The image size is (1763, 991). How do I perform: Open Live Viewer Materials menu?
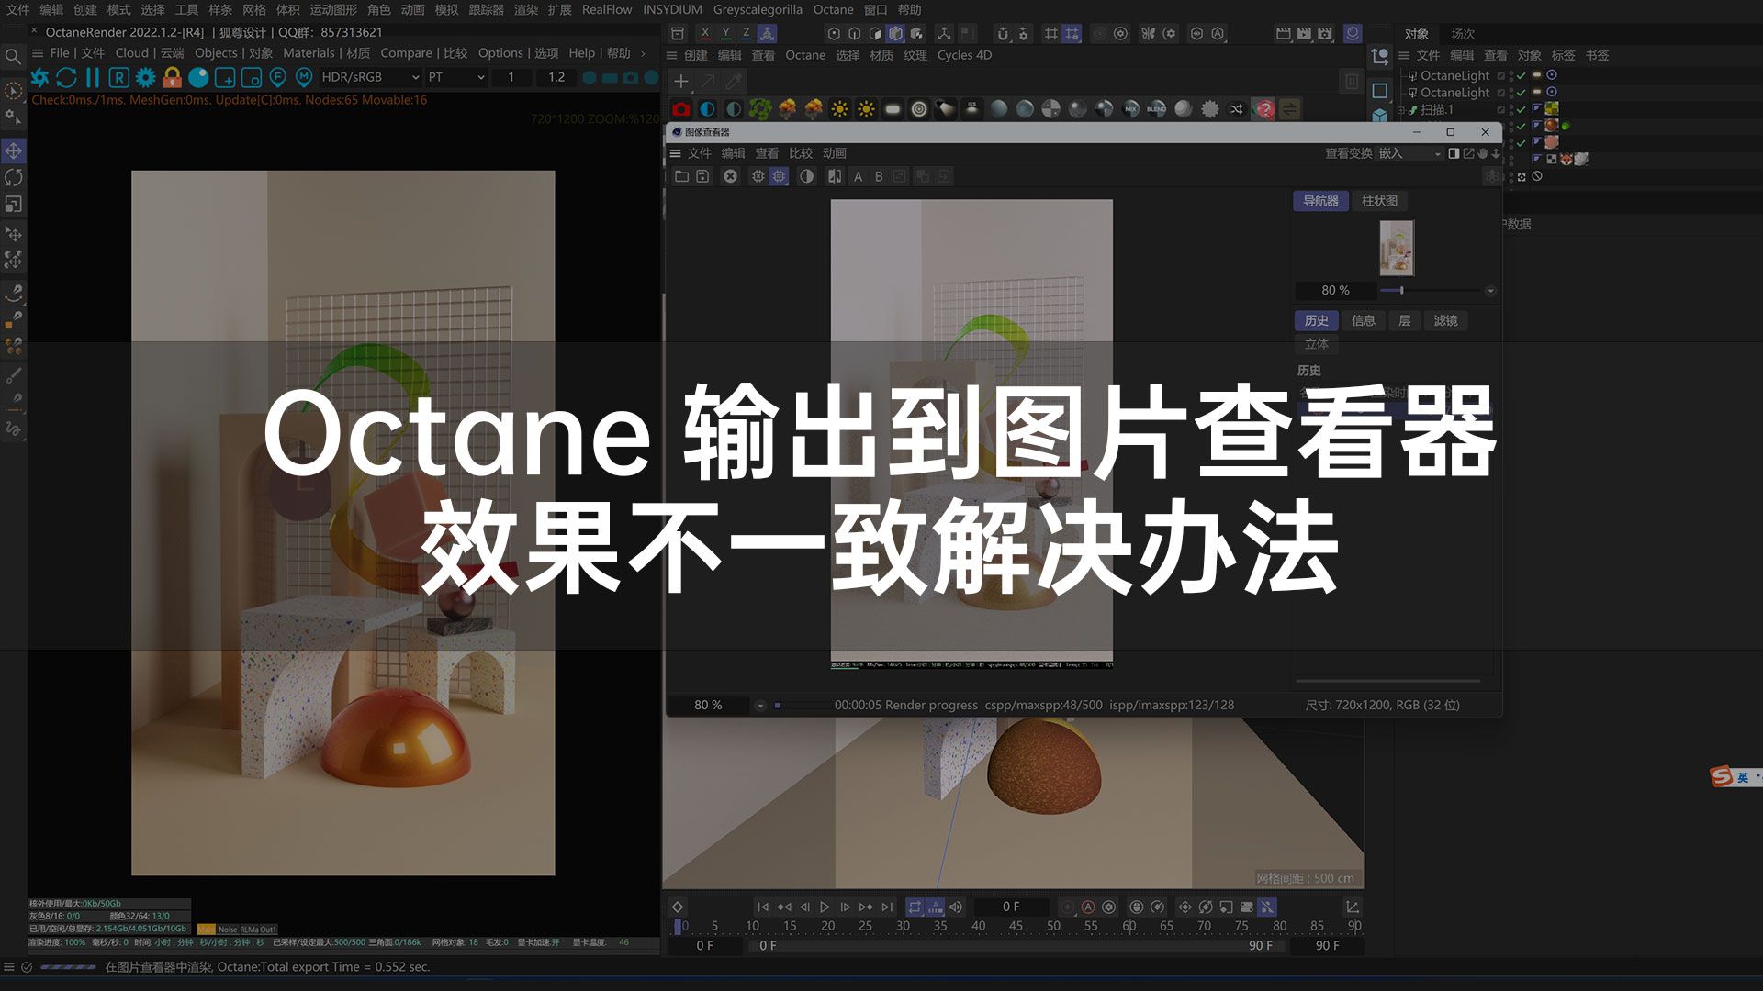point(326,53)
